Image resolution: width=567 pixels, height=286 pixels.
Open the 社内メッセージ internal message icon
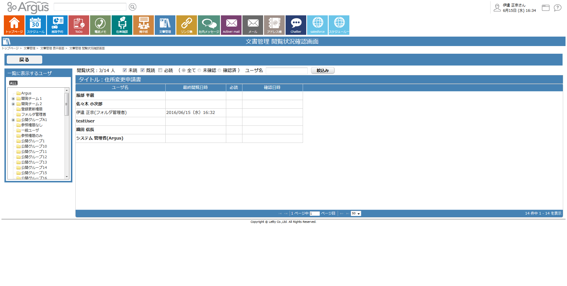click(x=209, y=25)
